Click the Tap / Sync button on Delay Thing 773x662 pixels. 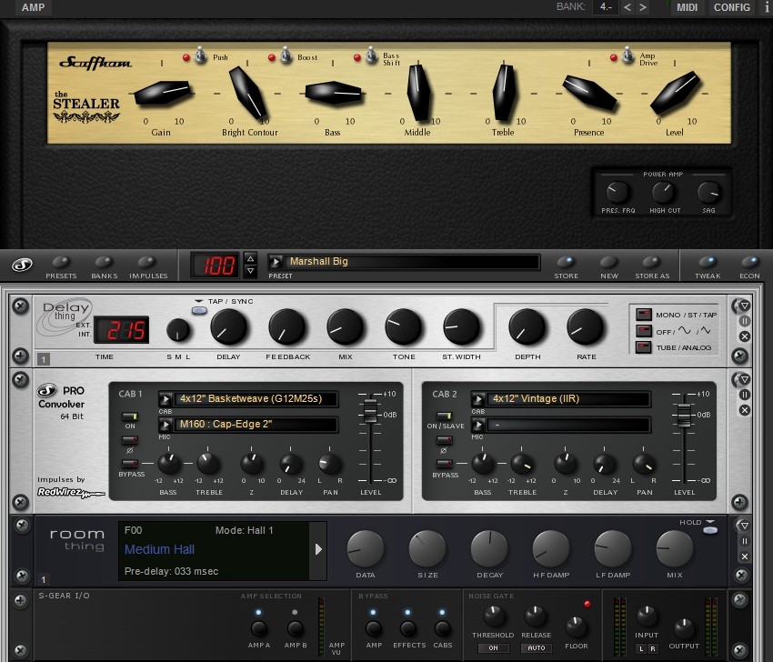point(199,310)
